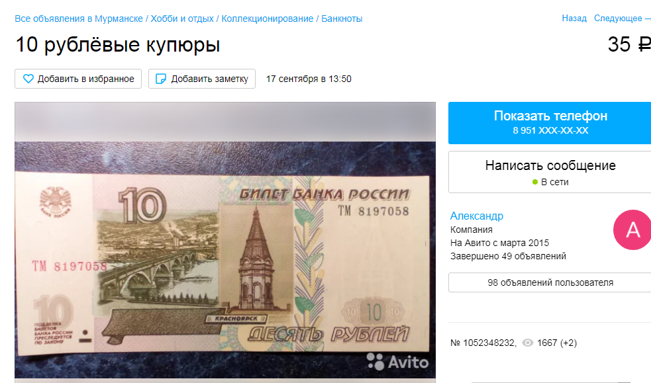Navigate to Коллекционирование breadcrumb
The image size is (651, 383).
(268, 19)
